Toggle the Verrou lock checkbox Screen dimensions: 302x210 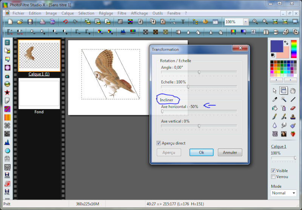pyautogui.click(x=273, y=177)
